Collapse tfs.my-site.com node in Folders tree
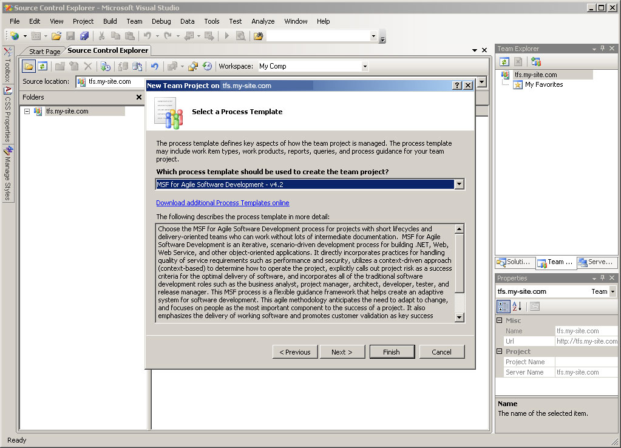The image size is (621, 448). pos(27,111)
